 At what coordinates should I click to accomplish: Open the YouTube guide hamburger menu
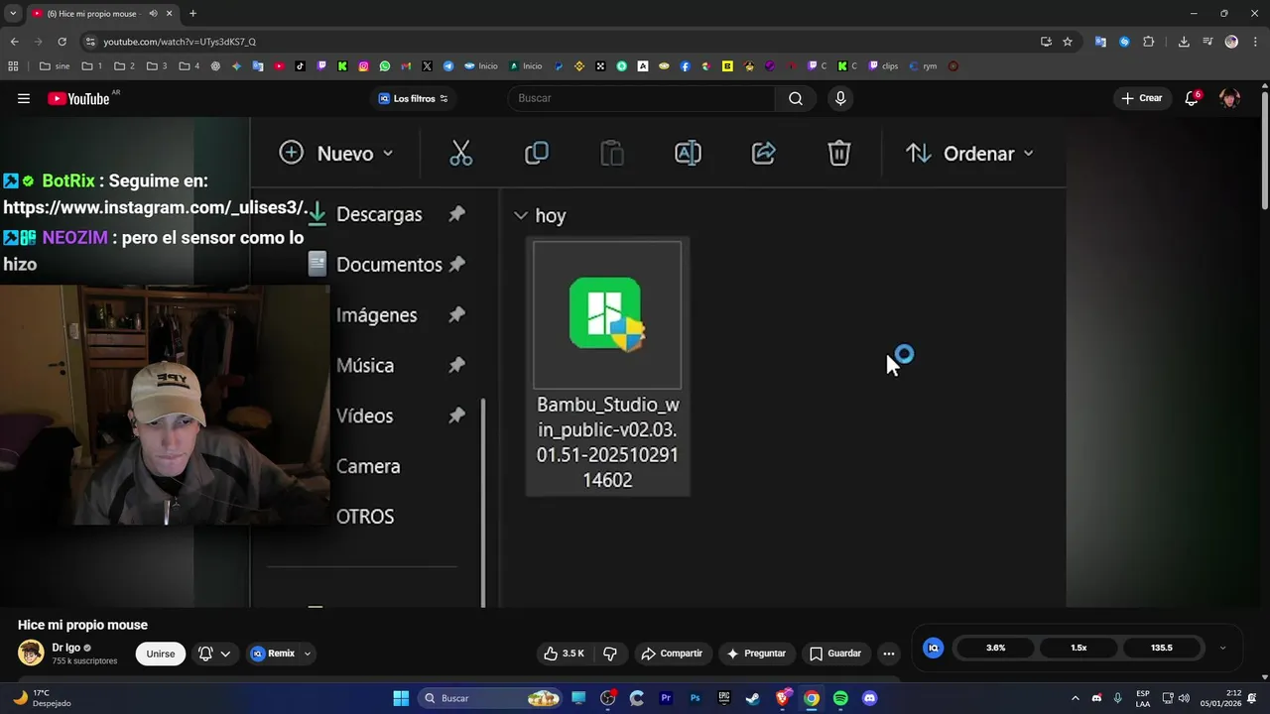[24, 98]
